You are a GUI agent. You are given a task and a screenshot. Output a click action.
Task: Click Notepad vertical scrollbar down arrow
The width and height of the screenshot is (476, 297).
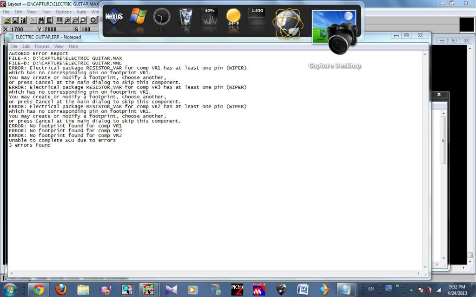click(425, 267)
